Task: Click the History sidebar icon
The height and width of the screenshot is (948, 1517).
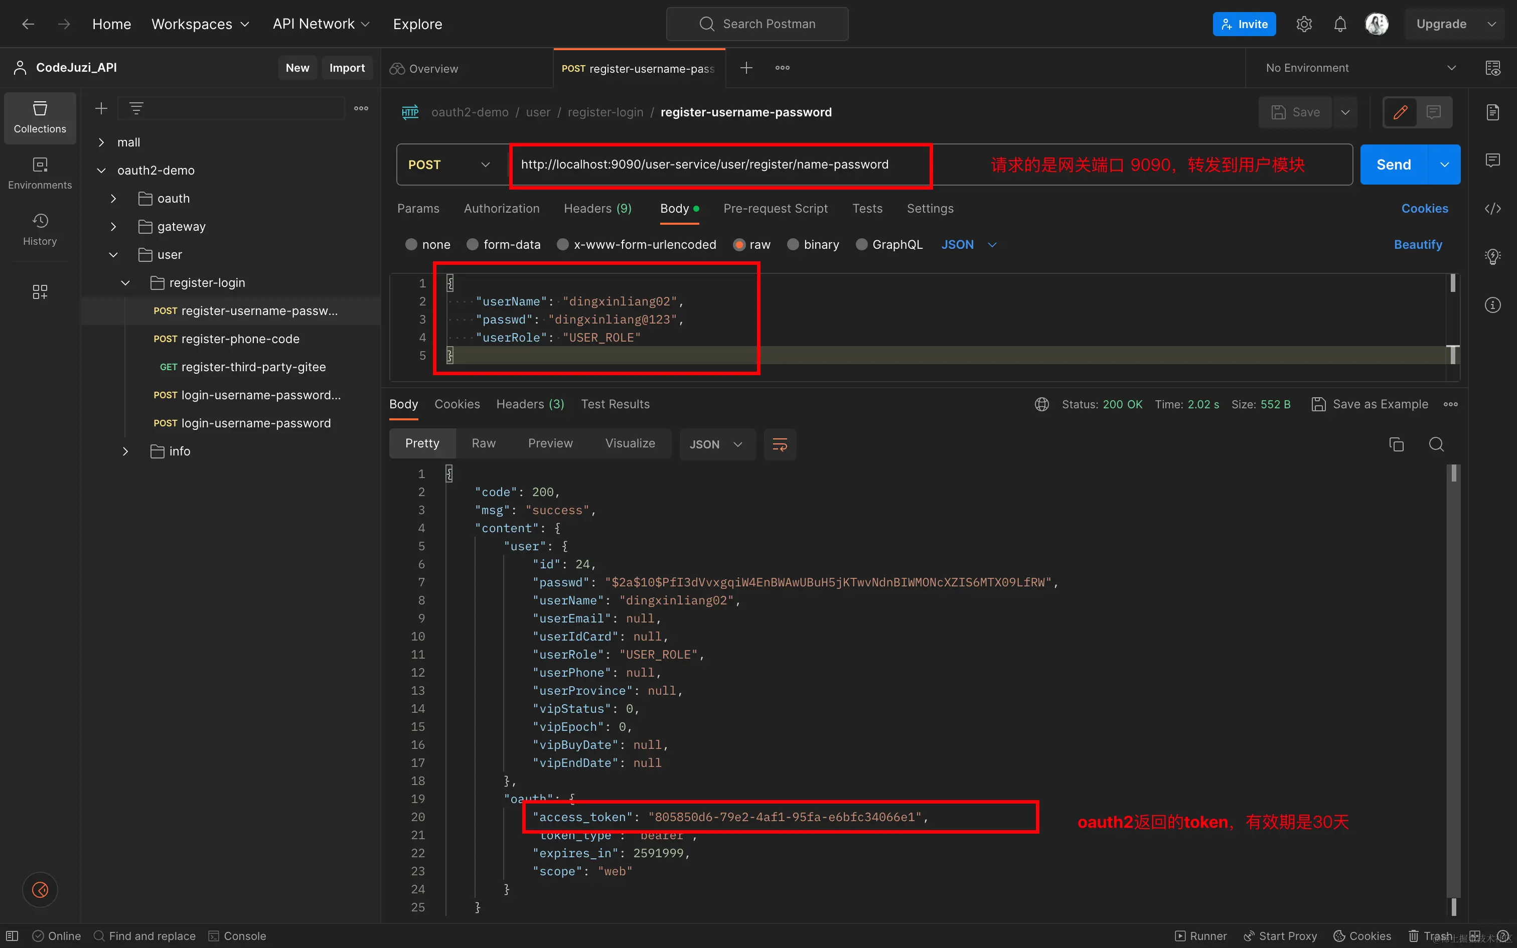Action: click(x=40, y=230)
